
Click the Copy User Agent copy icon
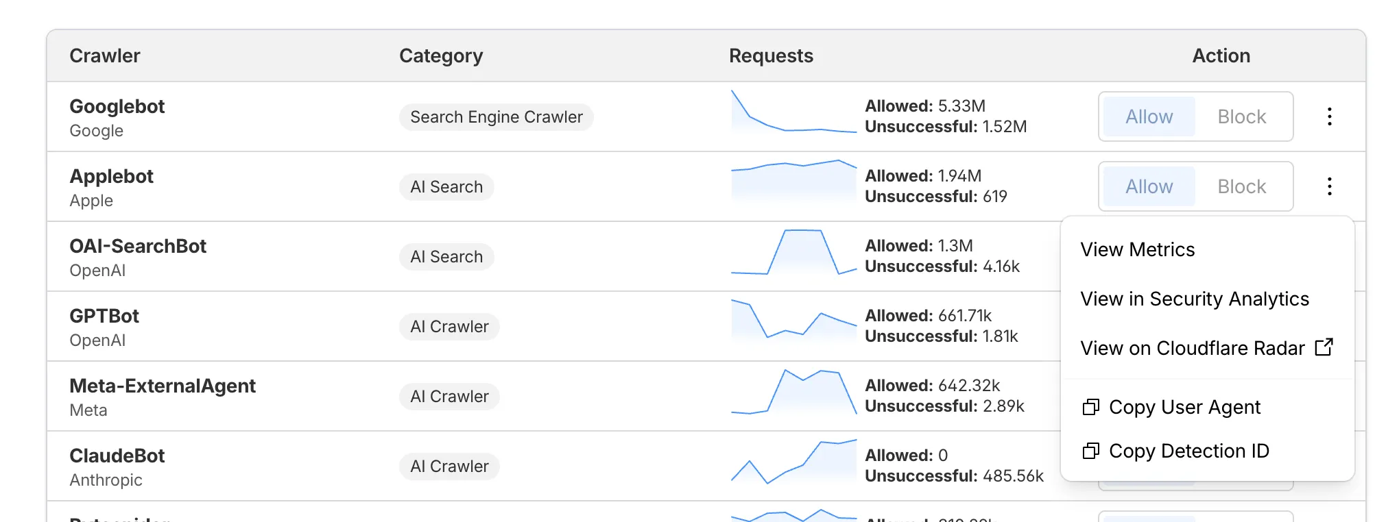(1090, 407)
